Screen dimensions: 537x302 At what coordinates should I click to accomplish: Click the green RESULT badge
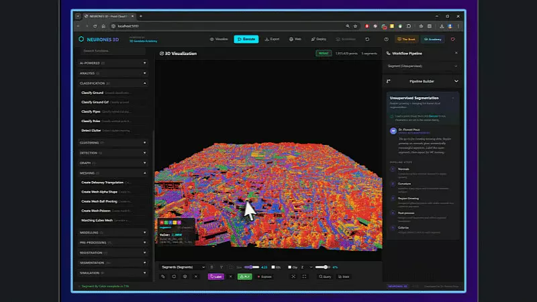tap(324, 54)
